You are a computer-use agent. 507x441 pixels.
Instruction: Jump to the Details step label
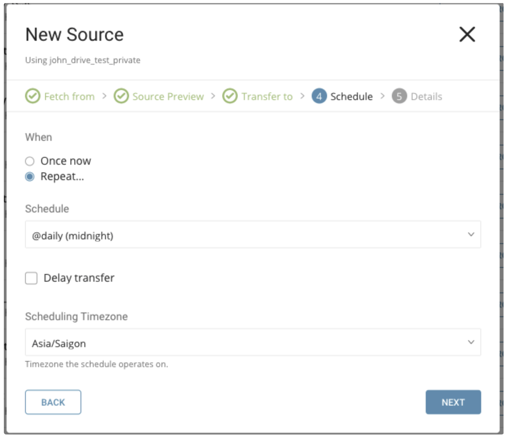426,97
